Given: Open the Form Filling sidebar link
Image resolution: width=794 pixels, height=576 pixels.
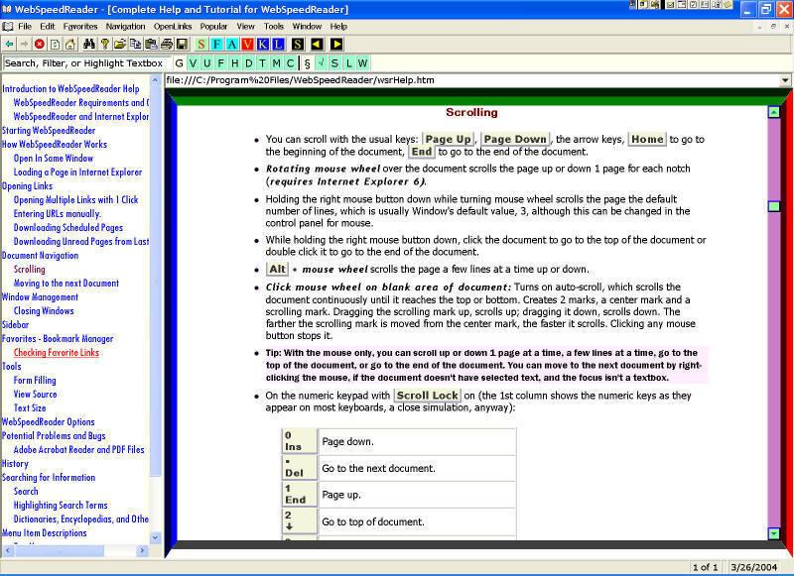Looking at the screenshot, I should click(x=35, y=381).
